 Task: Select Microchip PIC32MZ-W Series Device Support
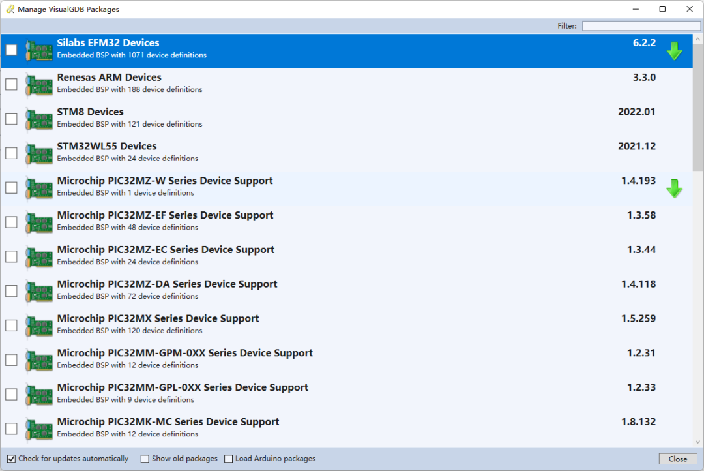coord(165,181)
